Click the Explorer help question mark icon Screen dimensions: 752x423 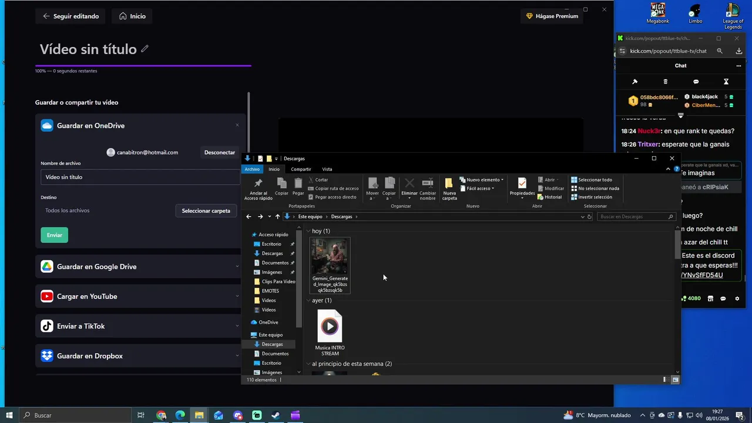point(676,169)
